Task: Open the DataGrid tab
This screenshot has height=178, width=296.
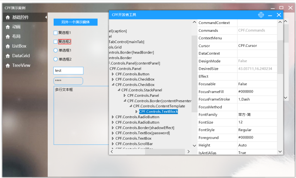Action: click(25, 56)
